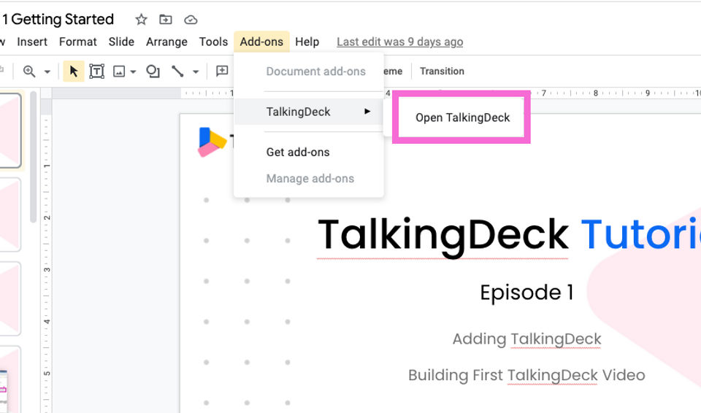Open the Insert menu

[32, 42]
